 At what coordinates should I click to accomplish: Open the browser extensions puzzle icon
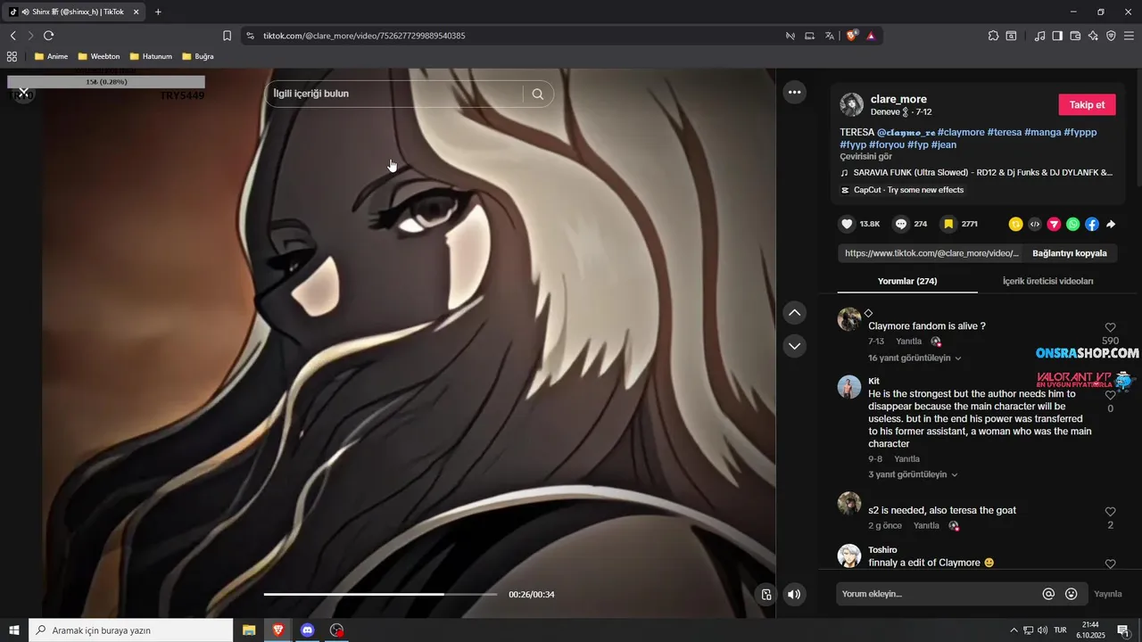tap(993, 36)
